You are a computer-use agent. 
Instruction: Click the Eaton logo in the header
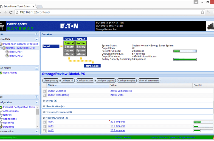(x=69, y=26)
